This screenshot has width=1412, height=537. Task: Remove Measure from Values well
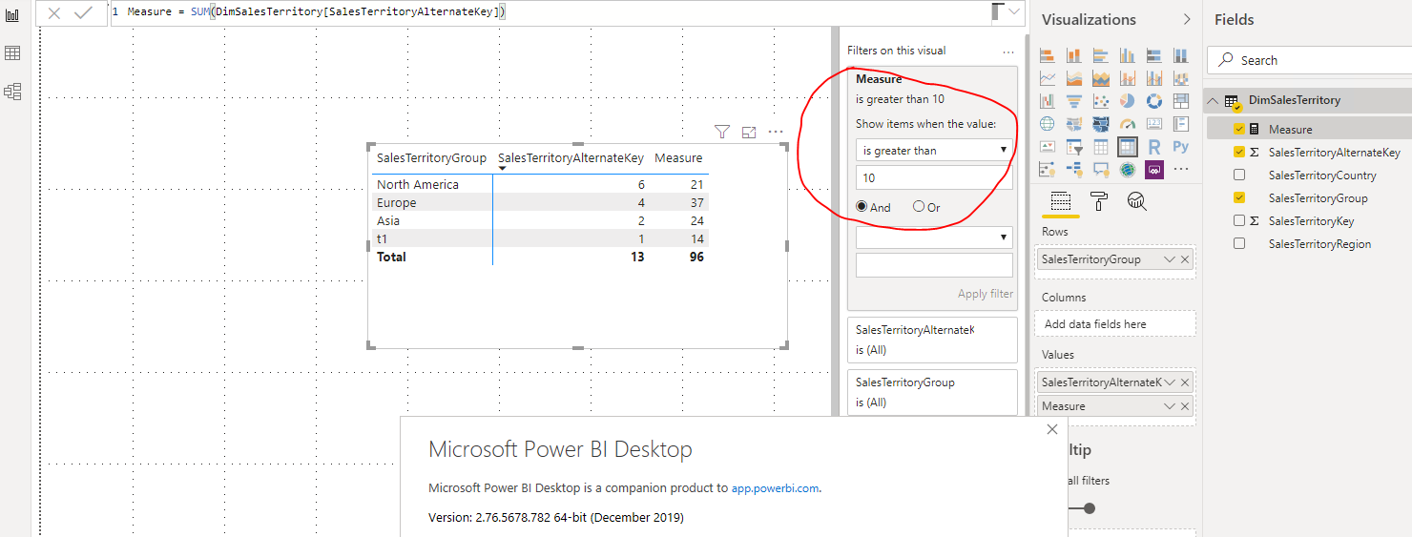pos(1185,406)
